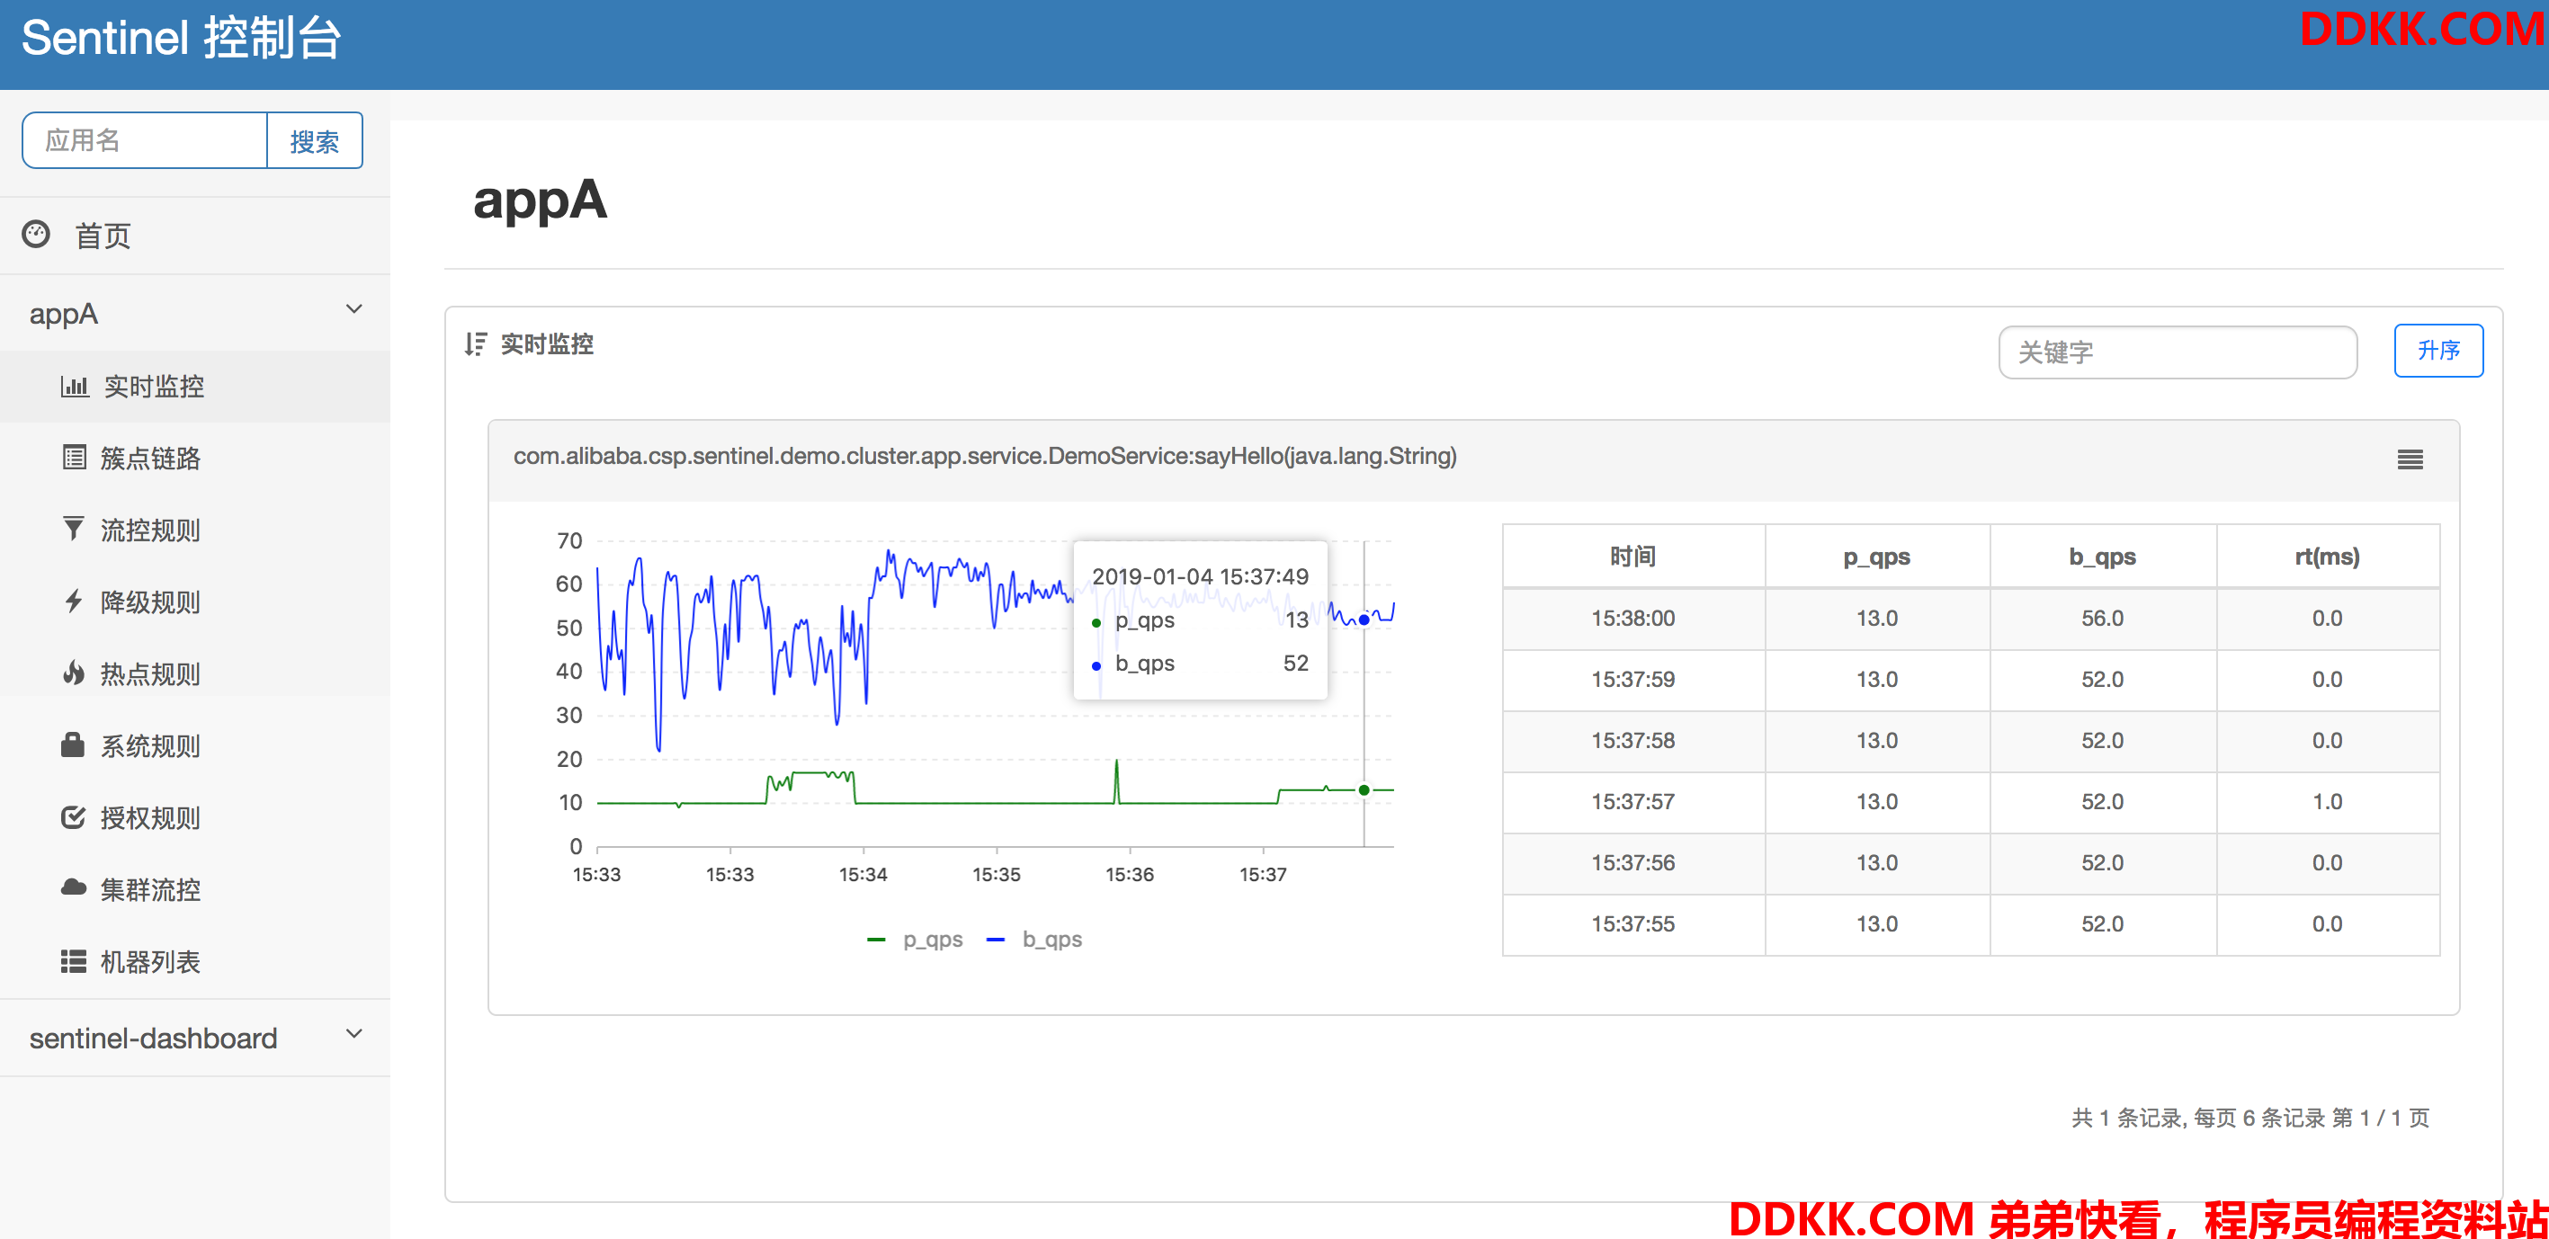Click the list icon for 簇点链路
Image resolution: width=2549 pixels, height=1239 pixels.
[x=75, y=457]
